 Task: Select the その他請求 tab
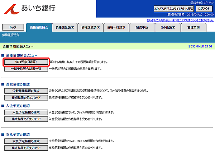pos(168,27)
